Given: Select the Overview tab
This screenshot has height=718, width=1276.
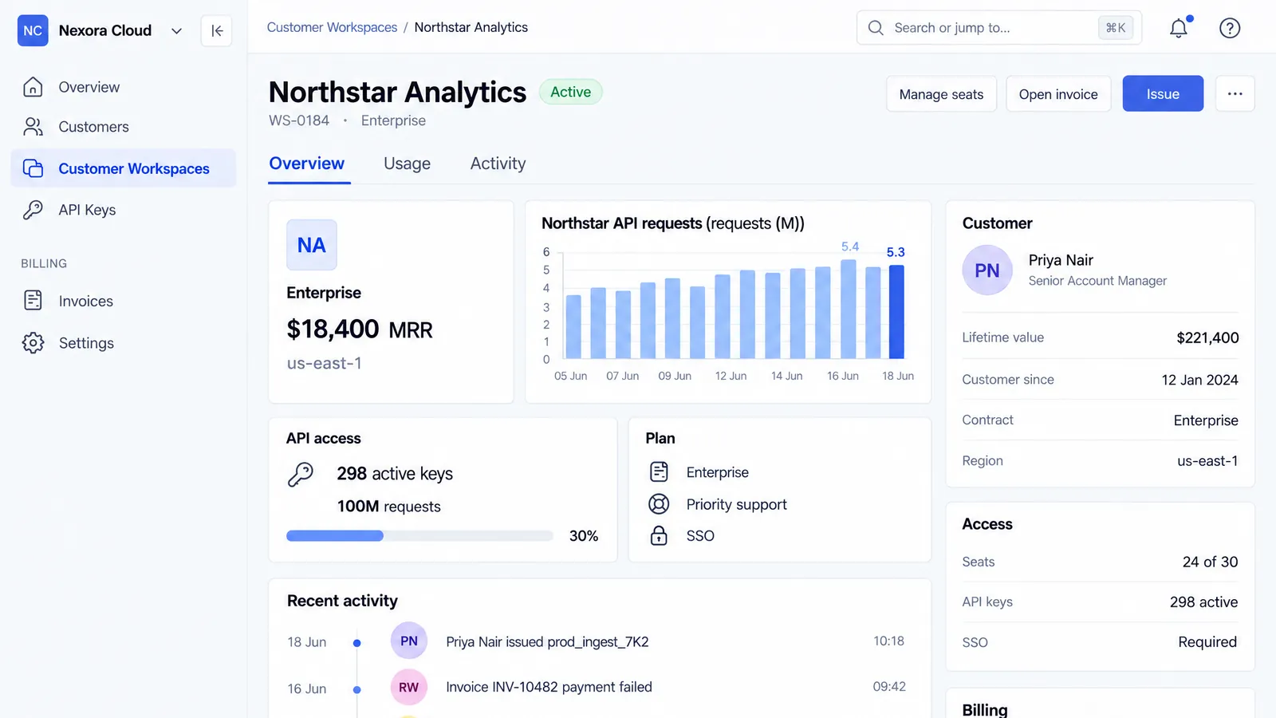Looking at the screenshot, I should point(307,164).
